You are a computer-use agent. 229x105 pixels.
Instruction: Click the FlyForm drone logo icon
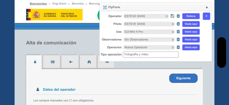click(105, 7)
